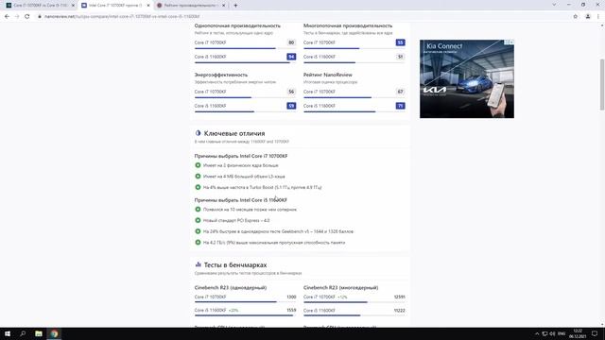Select the active Intel Core i7 10700KF tab
Image resolution: width=605 pixels, height=340 pixels.
pyautogui.click(x=115, y=6)
